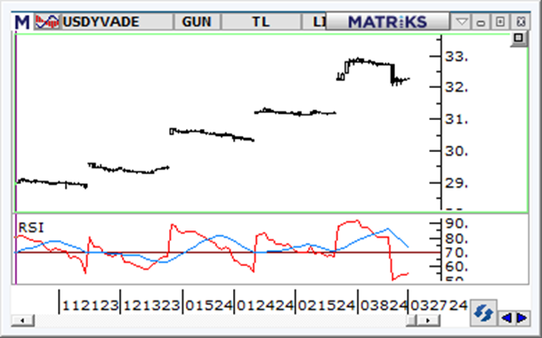Image resolution: width=542 pixels, height=338 pixels.
Task: Click the MATRIKS logo banner
Action: (x=387, y=21)
